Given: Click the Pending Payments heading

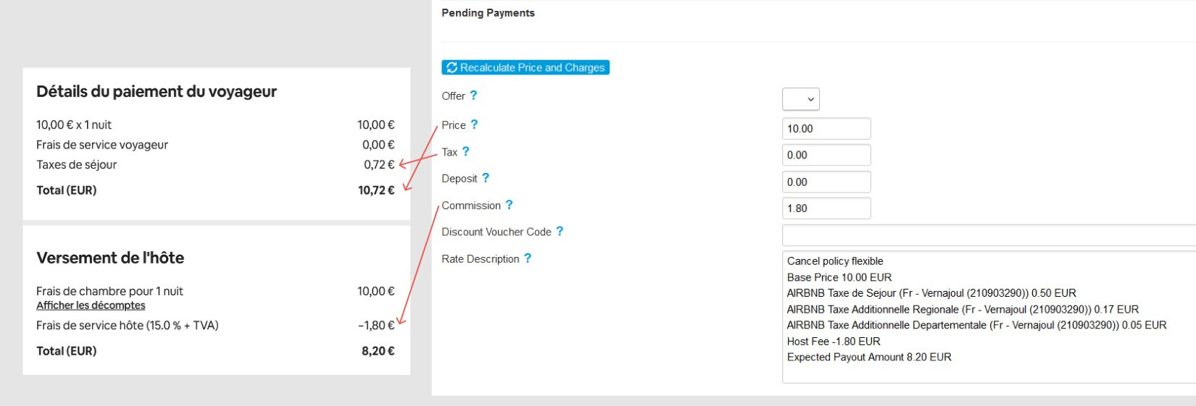Looking at the screenshot, I should click(488, 13).
